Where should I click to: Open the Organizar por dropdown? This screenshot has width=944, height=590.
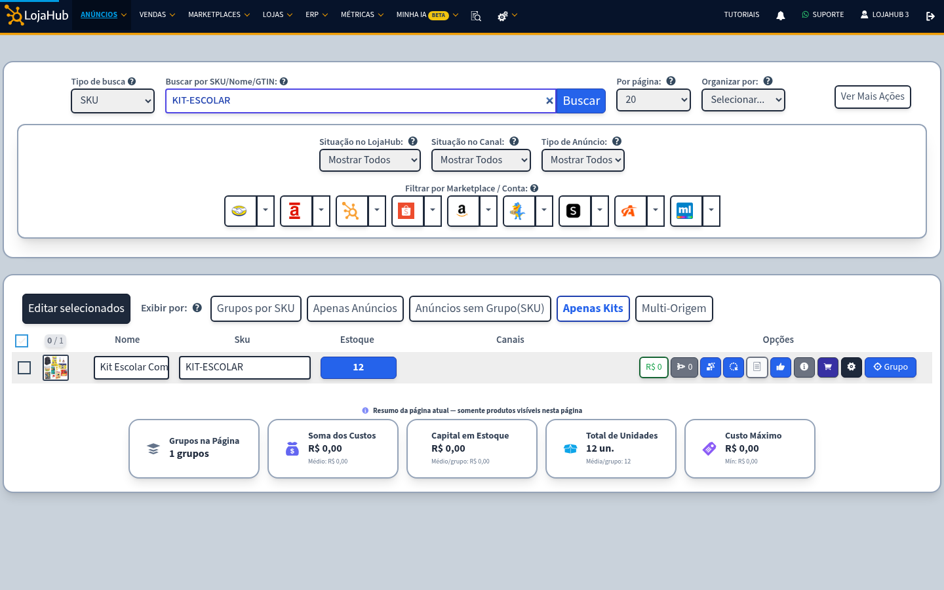click(x=743, y=100)
